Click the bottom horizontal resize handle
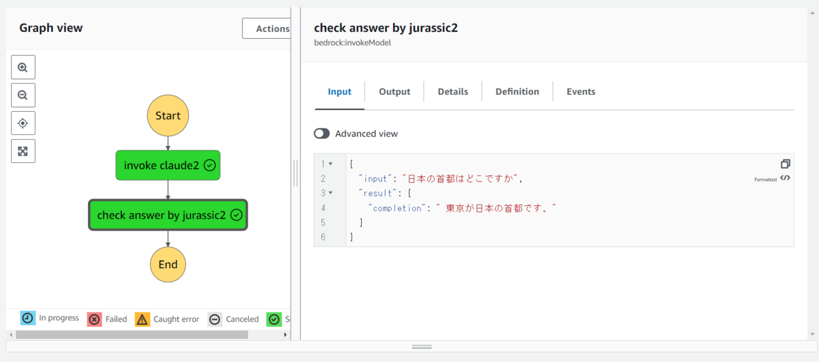Viewport: 819px width, 362px height. click(422, 346)
